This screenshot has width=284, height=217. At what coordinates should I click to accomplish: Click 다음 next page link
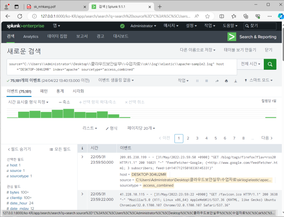[x=267, y=138]
